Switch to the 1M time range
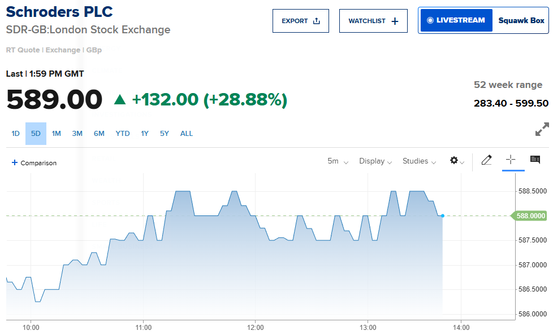This screenshot has width=553, height=335. pos(57,134)
